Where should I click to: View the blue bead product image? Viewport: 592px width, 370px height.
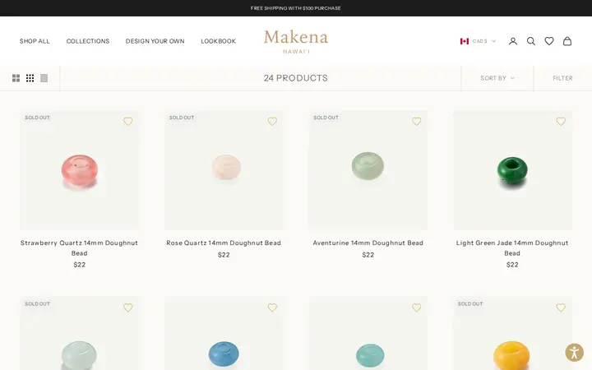tap(224, 333)
